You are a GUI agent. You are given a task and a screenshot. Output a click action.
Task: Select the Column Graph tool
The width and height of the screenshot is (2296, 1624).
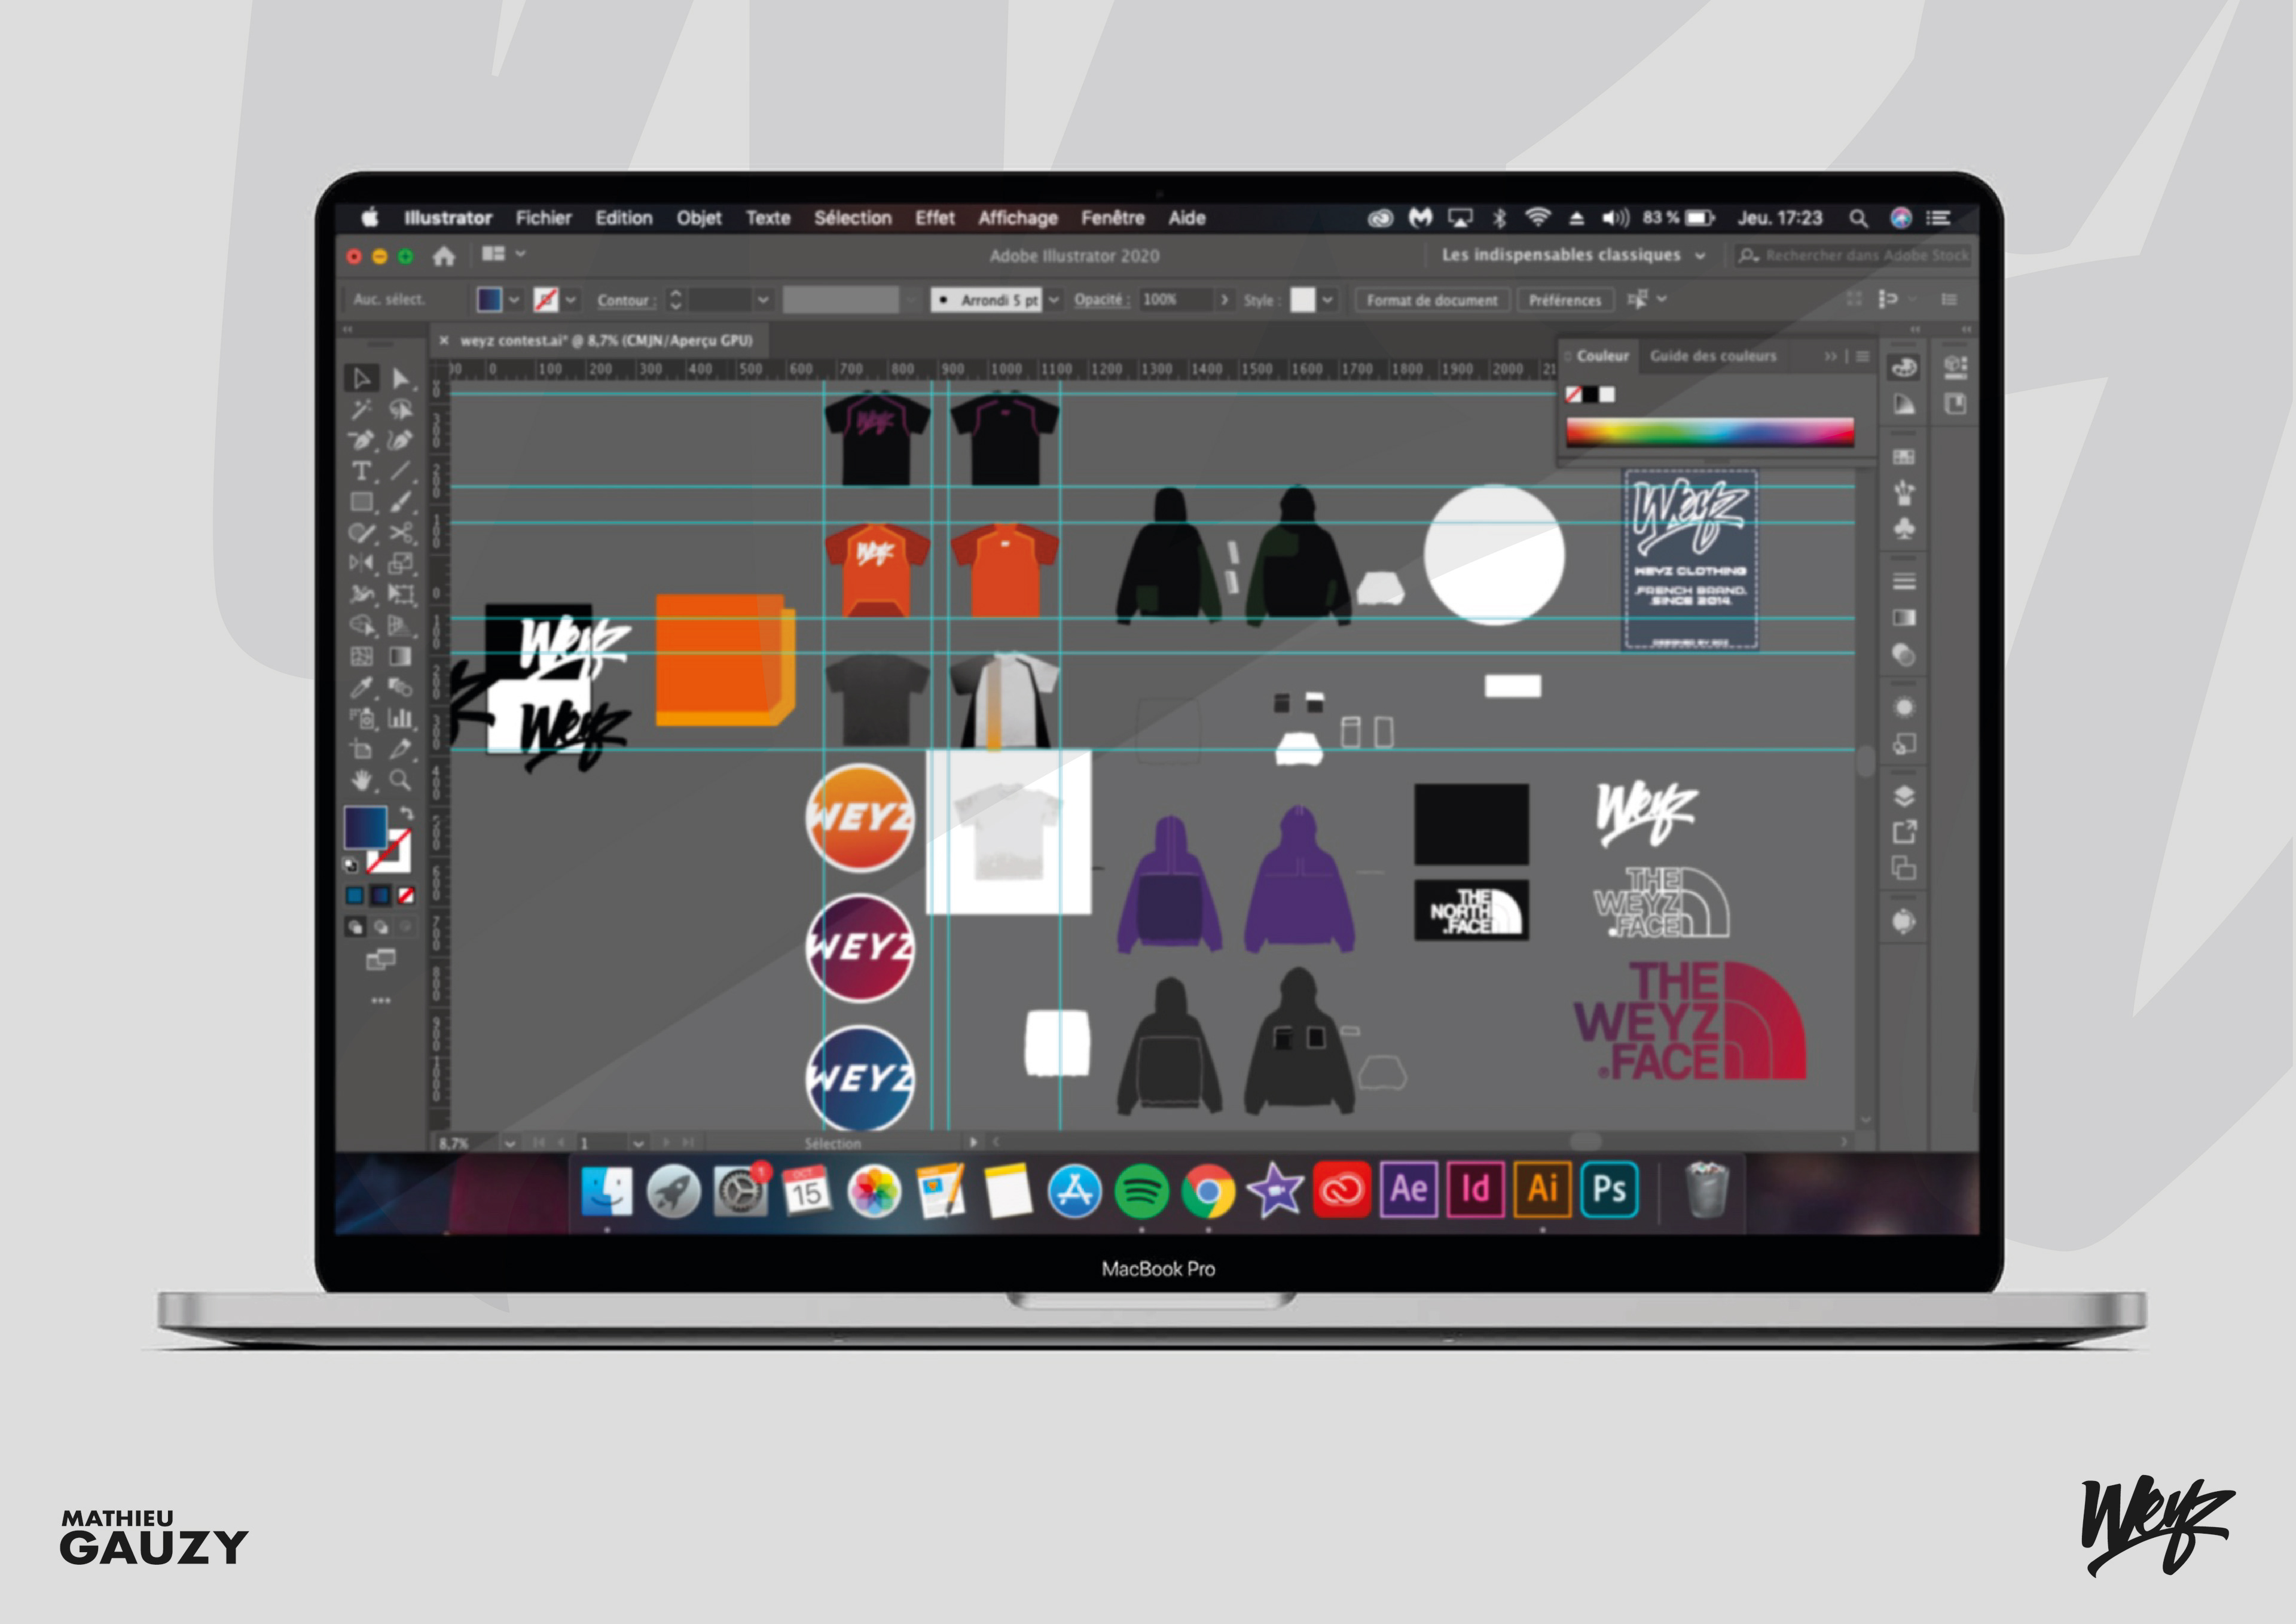coord(400,717)
